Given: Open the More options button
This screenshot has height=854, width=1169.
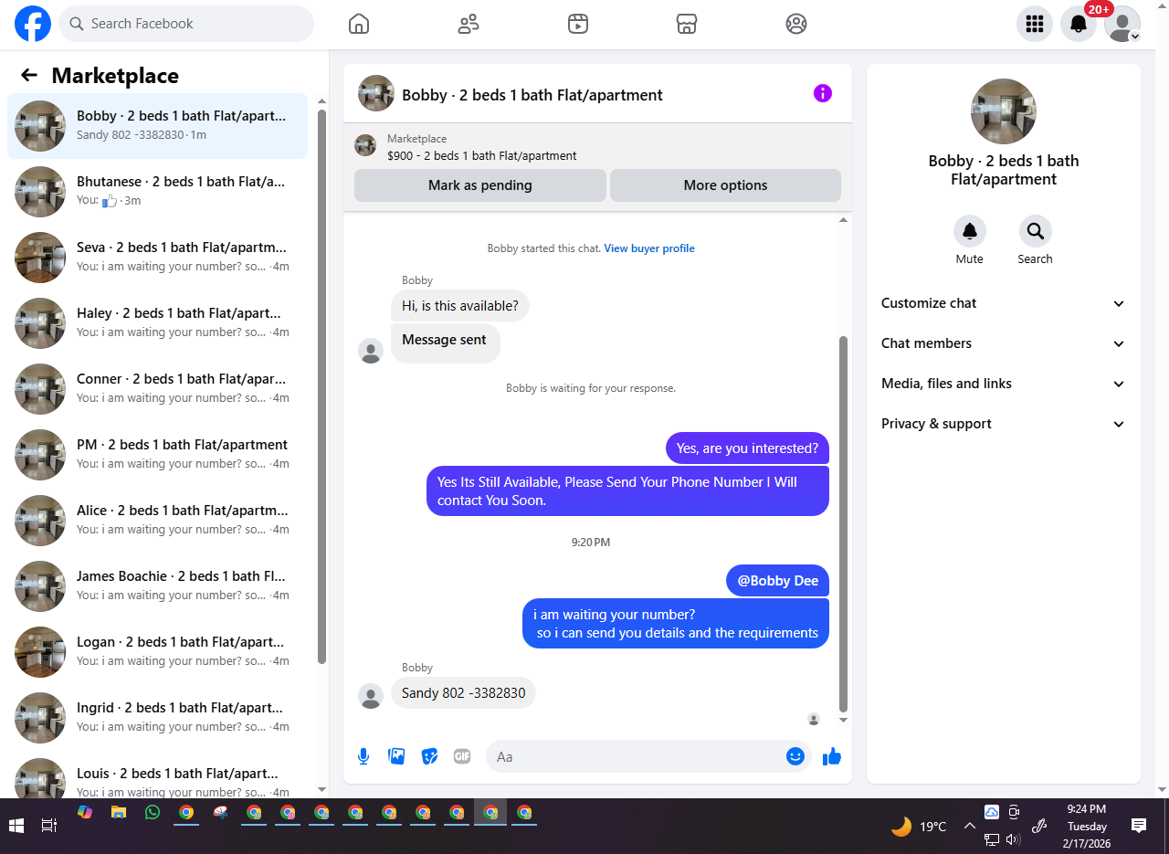Looking at the screenshot, I should tap(725, 185).
